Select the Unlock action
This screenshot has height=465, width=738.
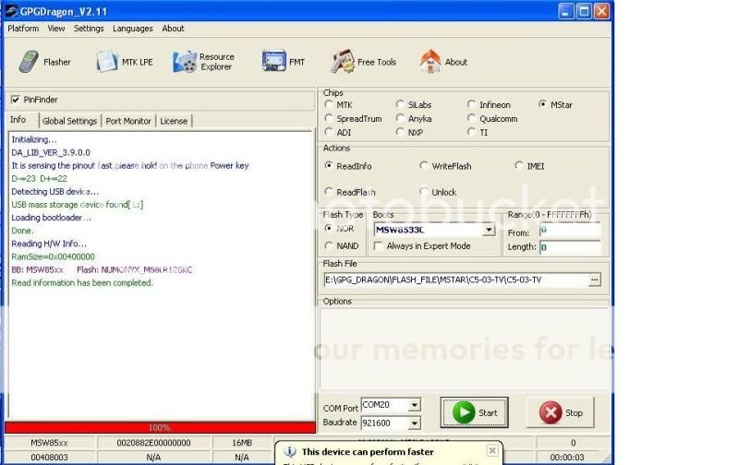(424, 192)
